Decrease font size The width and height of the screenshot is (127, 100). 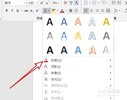pyautogui.click(x=48, y=3)
